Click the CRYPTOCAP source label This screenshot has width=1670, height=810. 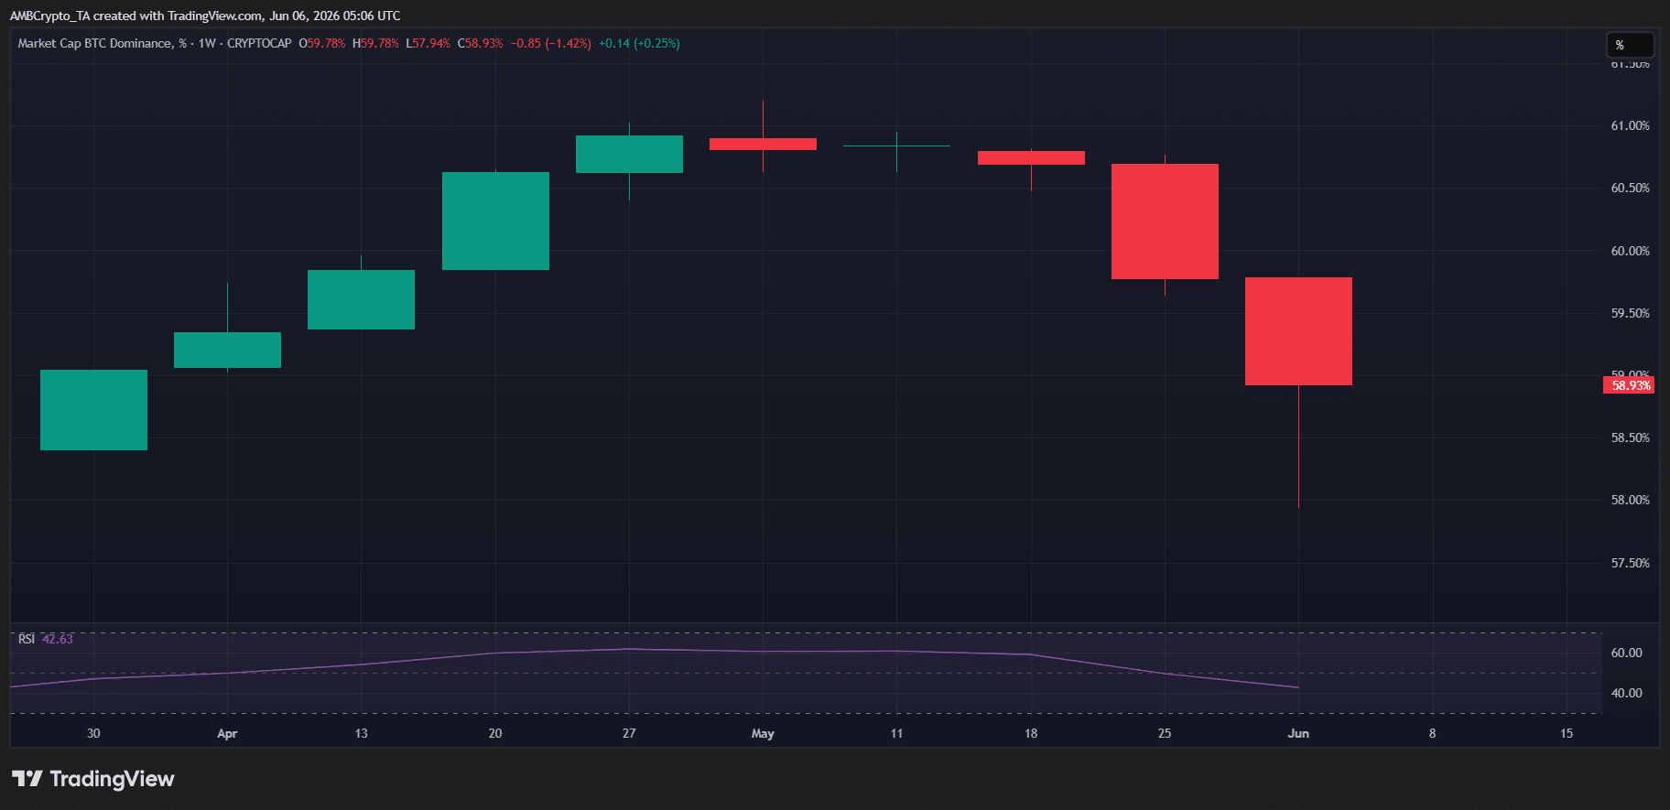pos(259,43)
